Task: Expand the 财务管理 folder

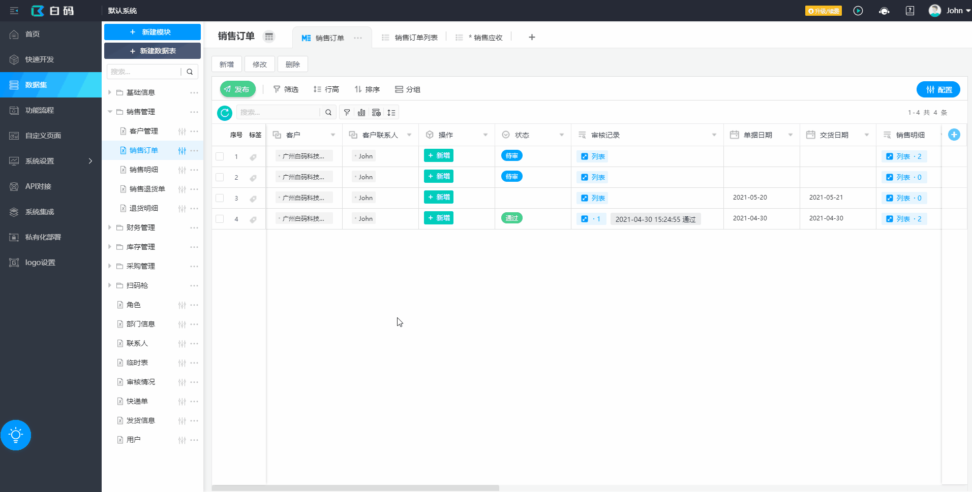Action: click(x=110, y=227)
